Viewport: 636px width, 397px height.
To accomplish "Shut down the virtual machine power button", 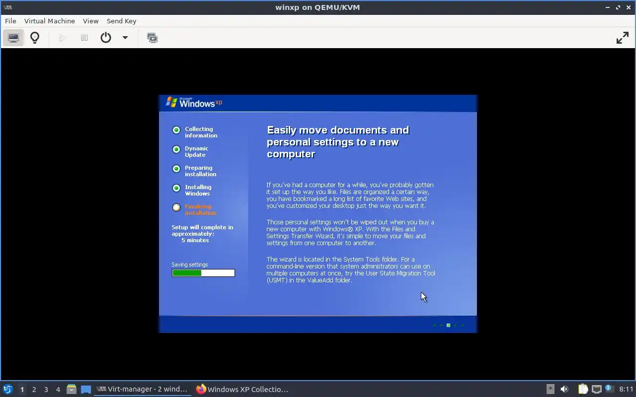I will coord(106,38).
